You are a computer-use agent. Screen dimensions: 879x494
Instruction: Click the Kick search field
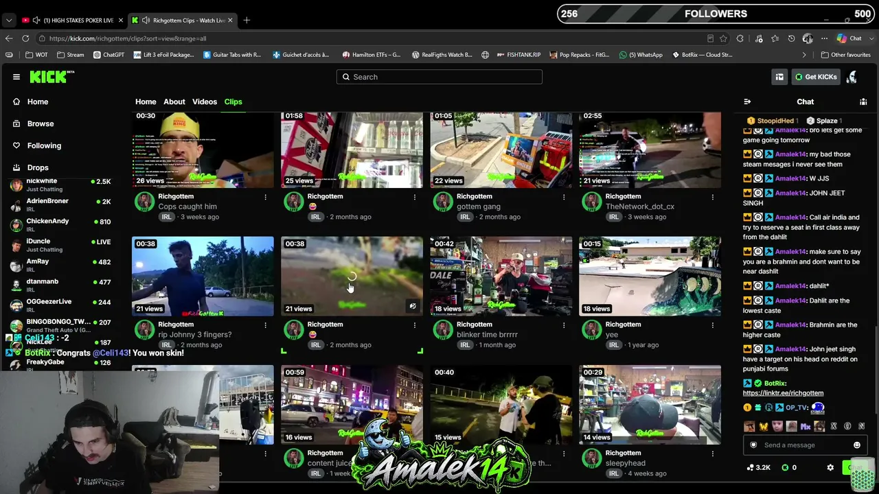[439, 77]
